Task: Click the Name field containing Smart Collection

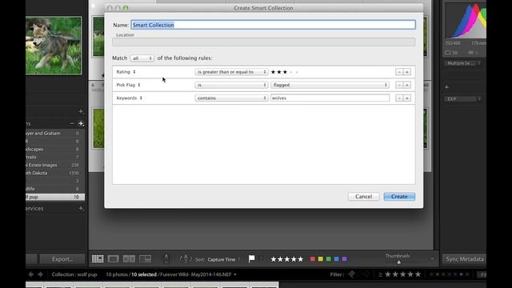Action: click(x=274, y=25)
